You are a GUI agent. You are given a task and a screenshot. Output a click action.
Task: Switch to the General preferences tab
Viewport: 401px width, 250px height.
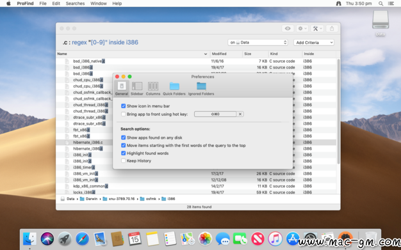(122, 88)
